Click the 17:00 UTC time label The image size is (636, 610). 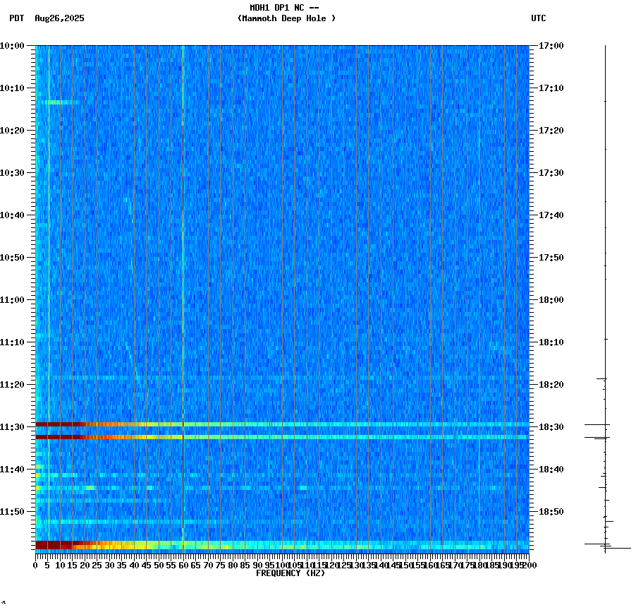(549, 45)
